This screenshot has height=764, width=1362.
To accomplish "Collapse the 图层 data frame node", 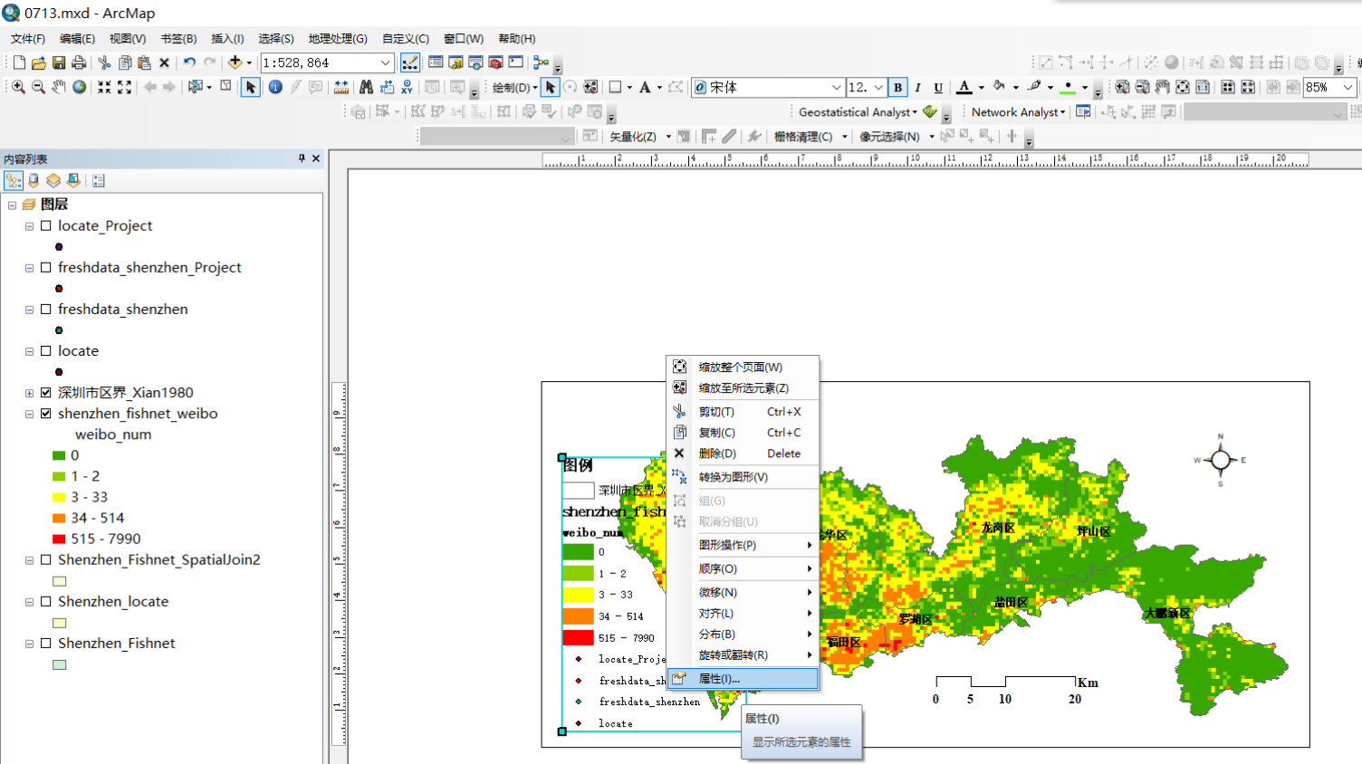I will (x=12, y=205).
